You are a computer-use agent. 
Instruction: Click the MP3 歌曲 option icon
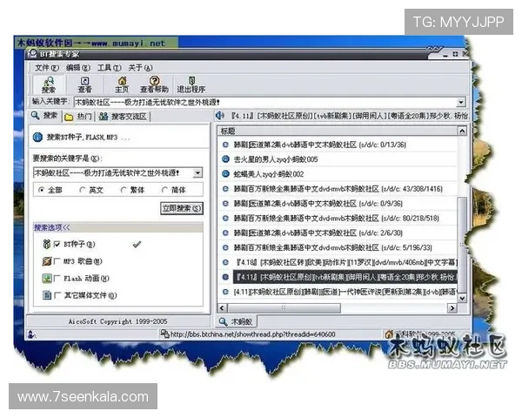[47, 261]
